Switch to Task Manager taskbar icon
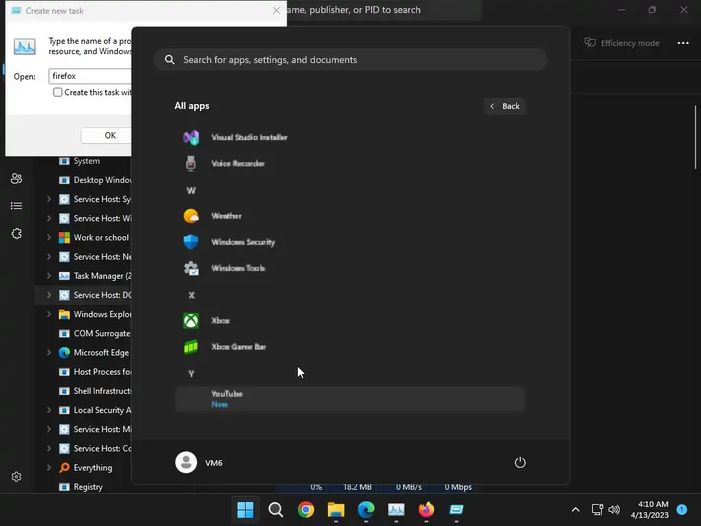This screenshot has width=701, height=526. pyautogui.click(x=396, y=510)
